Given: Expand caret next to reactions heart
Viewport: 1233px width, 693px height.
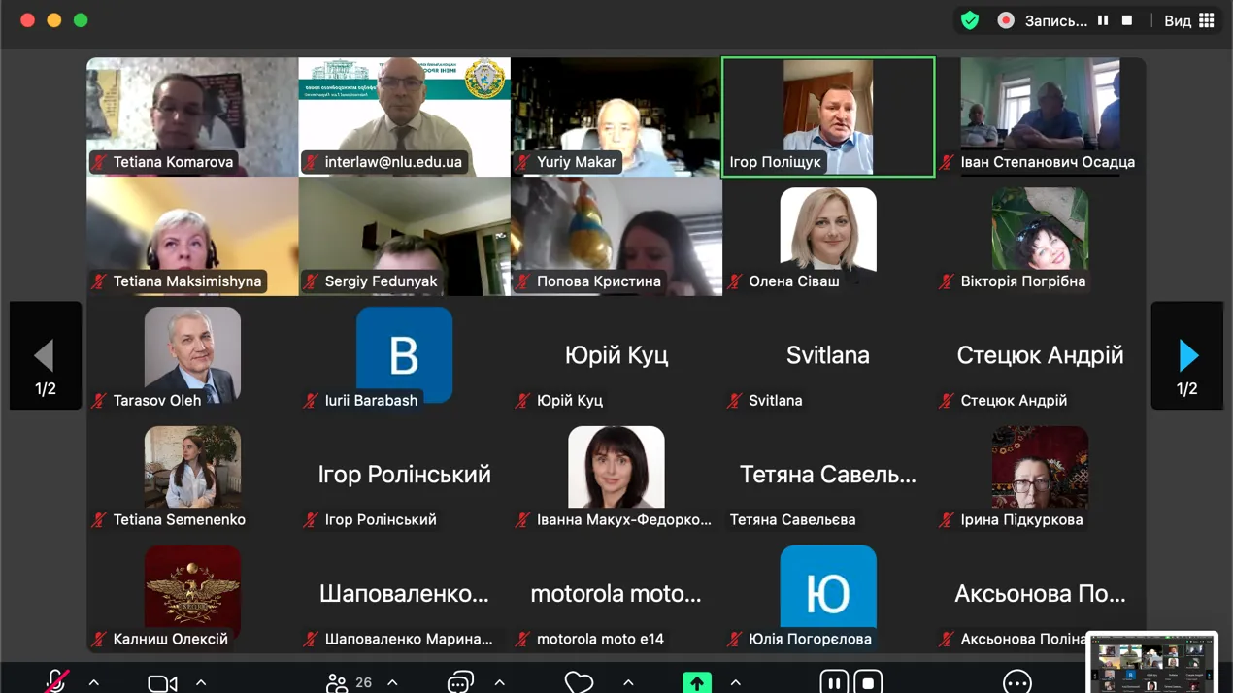Looking at the screenshot, I should coord(628,682).
